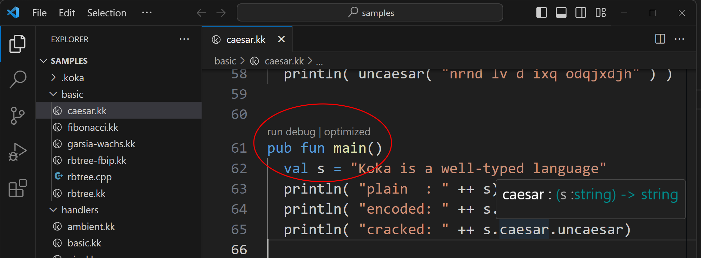Open the Extensions view icon
Viewport: 701px width, 258px height.
click(17, 188)
